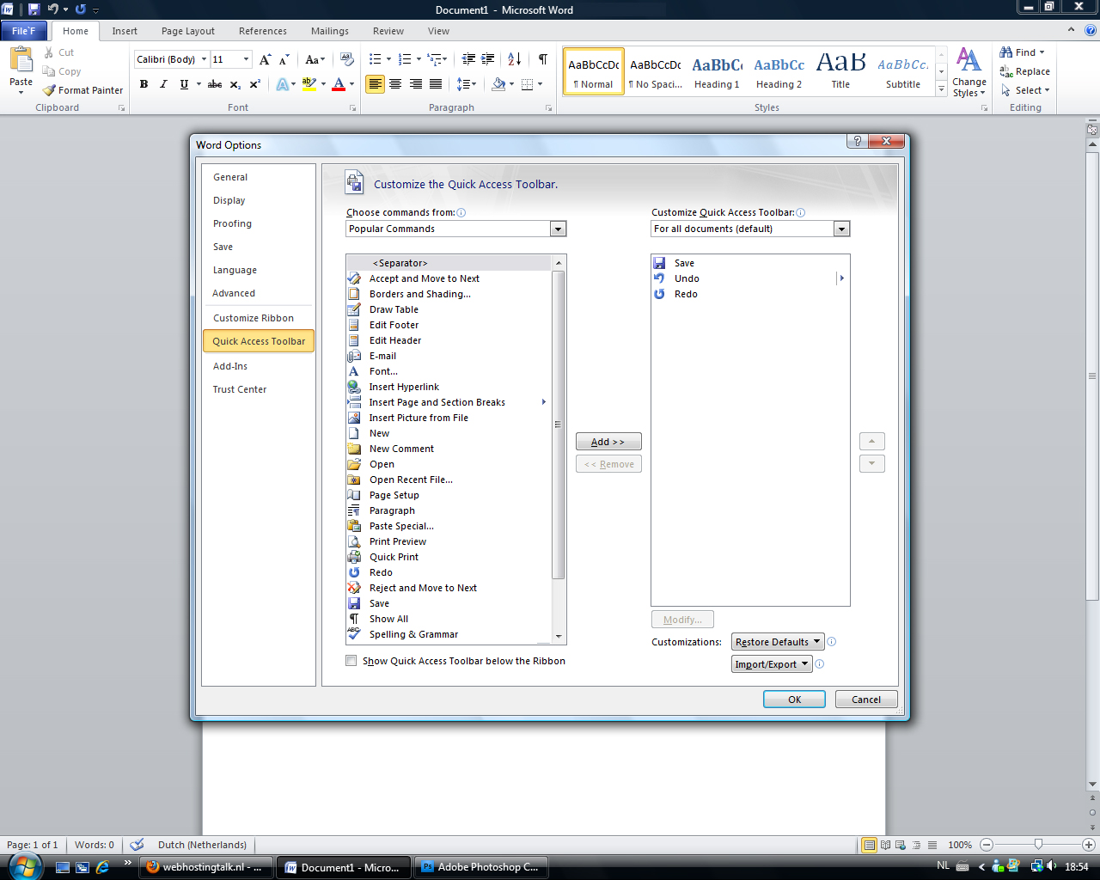Click the Sort icon in Paragraph group
The image size is (1100, 880).
coord(514,59)
